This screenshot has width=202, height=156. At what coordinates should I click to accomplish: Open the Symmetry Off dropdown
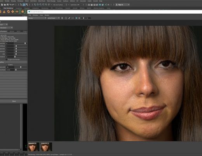75,5
